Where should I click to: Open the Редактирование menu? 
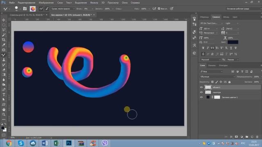[26, 3]
